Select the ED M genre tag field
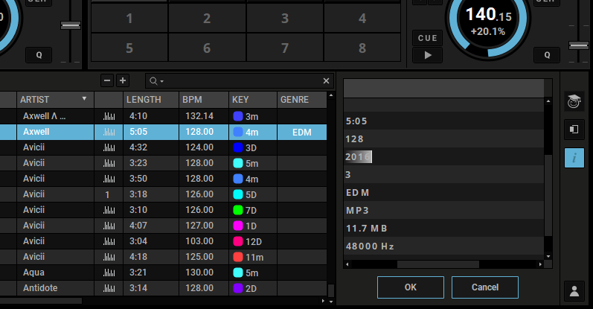This screenshot has height=309, width=593. tap(444, 192)
